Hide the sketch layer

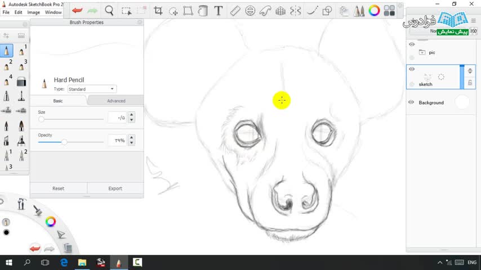[412, 69]
